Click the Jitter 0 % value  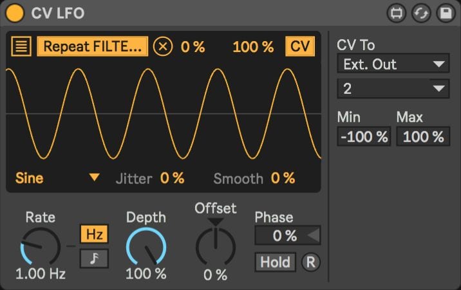click(x=173, y=178)
